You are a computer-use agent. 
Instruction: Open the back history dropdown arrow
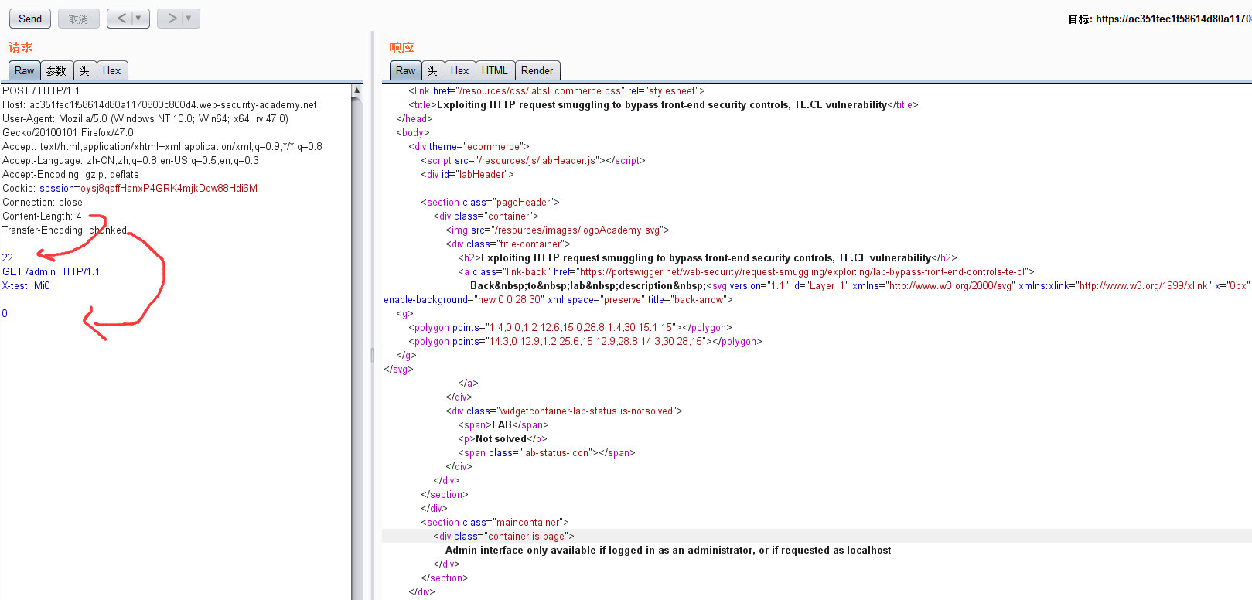pyautogui.click(x=140, y=19)
